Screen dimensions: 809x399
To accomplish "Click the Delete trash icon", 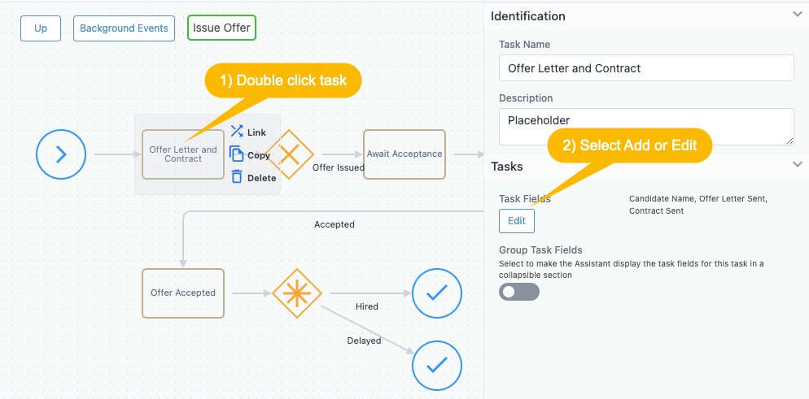I will (237, 177).
